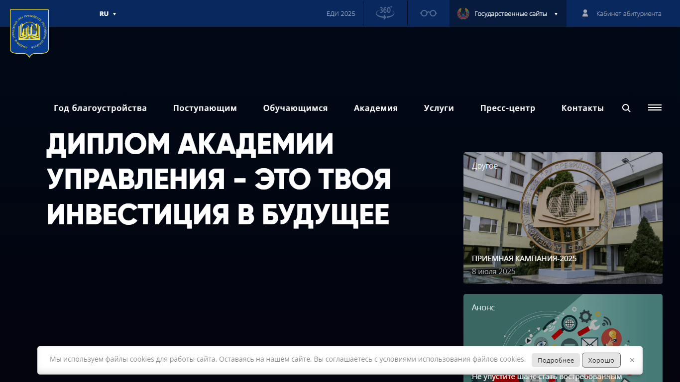The image size is (680, 382).
Task: Close the cookie notice with X
Action: pyautogui.click(x=632, y=360)
